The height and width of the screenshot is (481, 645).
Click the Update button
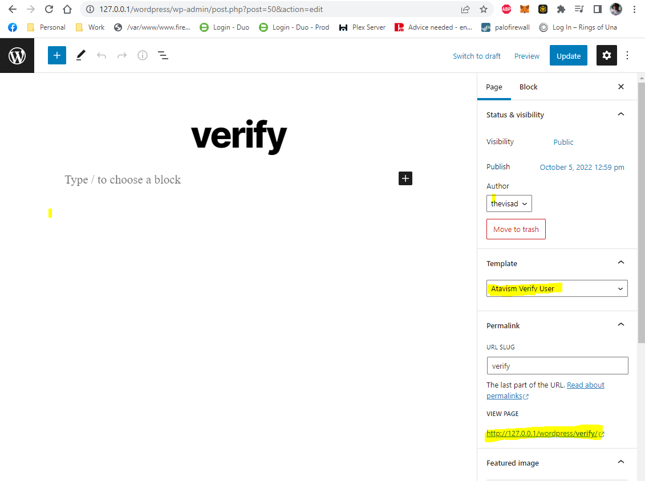568,56
